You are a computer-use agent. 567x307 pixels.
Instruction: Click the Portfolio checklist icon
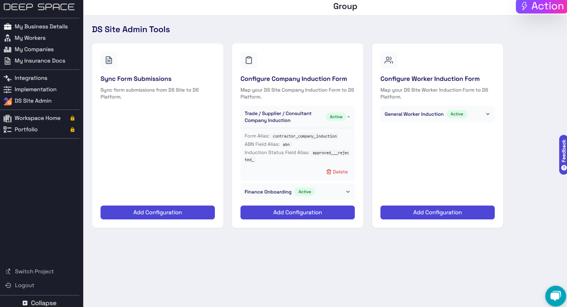click(x=8, y=130)
